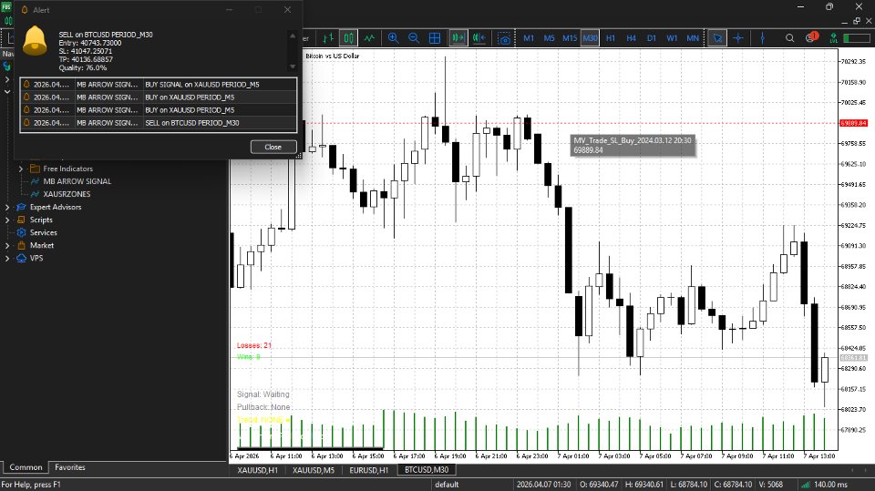Screen dimensions: 875x491
Task: Expand the Expert Advisors node
Action: point(7,207)
